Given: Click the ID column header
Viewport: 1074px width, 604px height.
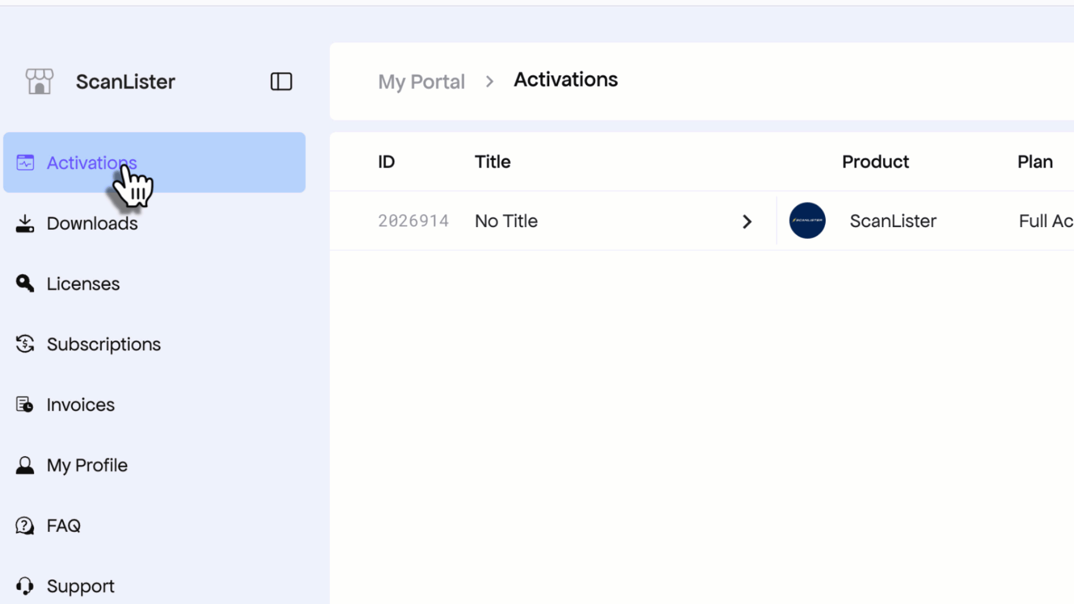Looking at the screenshot, I should [x=386, y=162].
